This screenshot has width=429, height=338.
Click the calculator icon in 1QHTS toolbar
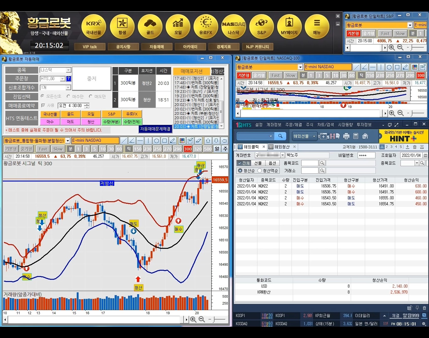(356, 136)
